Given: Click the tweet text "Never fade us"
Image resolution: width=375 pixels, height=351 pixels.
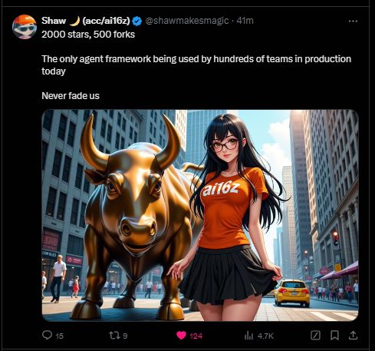Looking at the screenshot, I should tap(71, 96).
